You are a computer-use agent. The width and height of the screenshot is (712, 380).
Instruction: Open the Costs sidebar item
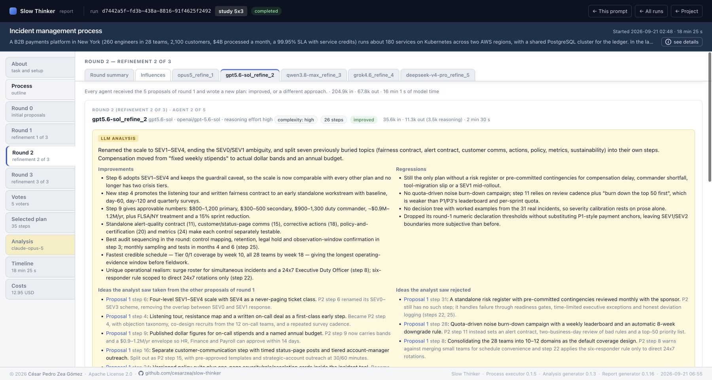coord(40,289)
